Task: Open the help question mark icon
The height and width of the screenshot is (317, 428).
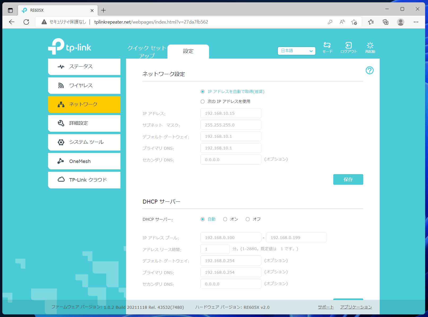Action: pyautogui.click(x=370, y=70)
